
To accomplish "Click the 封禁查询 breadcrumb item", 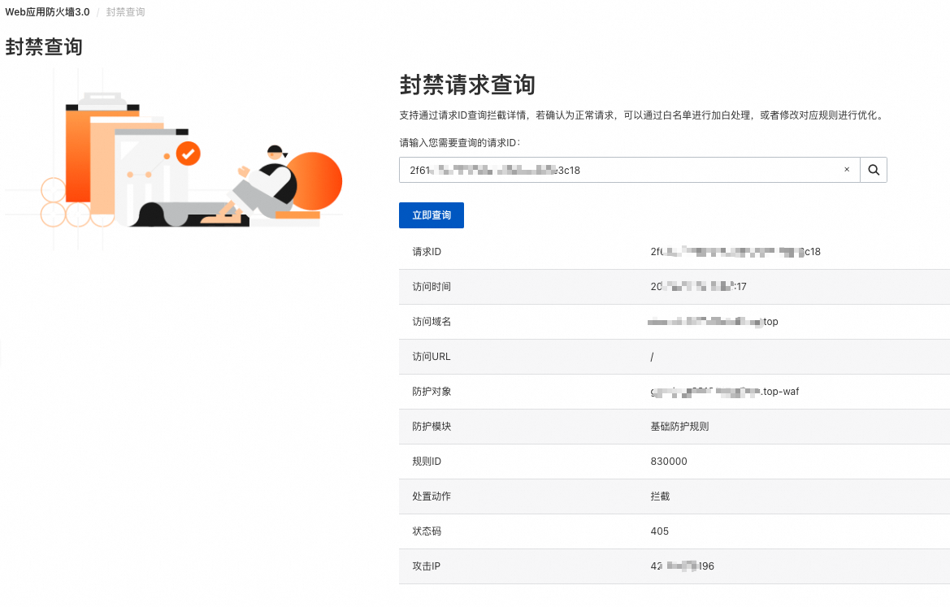I will coord(125,12).
